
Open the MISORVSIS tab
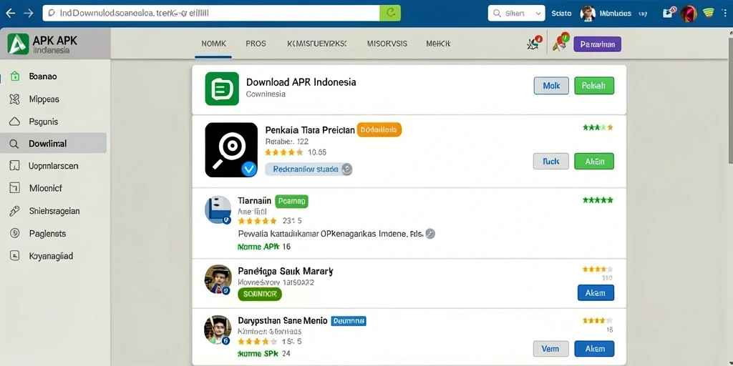(x=387, y=44)
